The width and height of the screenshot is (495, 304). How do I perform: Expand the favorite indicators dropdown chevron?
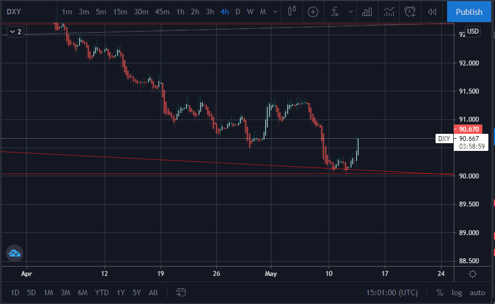tap(350, 12)
